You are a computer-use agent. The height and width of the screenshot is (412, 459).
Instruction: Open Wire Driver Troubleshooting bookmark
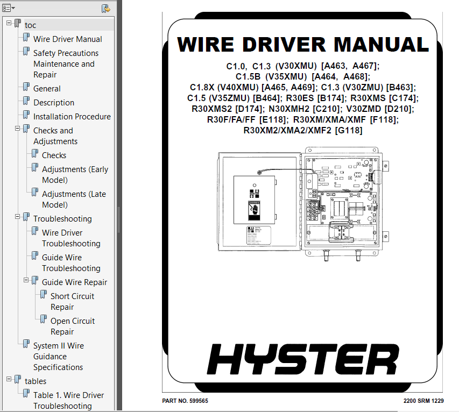click(71, 238)
